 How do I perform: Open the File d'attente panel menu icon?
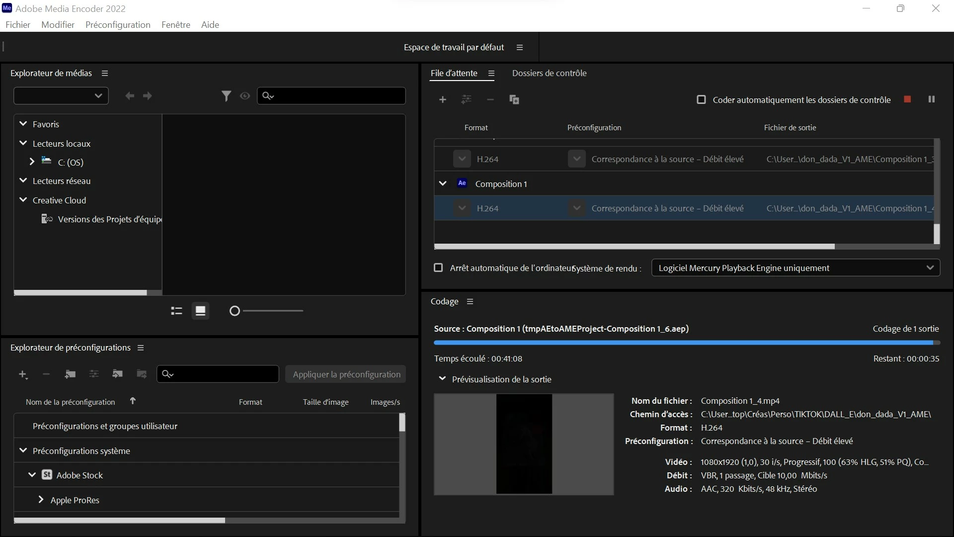coord(491,74)
